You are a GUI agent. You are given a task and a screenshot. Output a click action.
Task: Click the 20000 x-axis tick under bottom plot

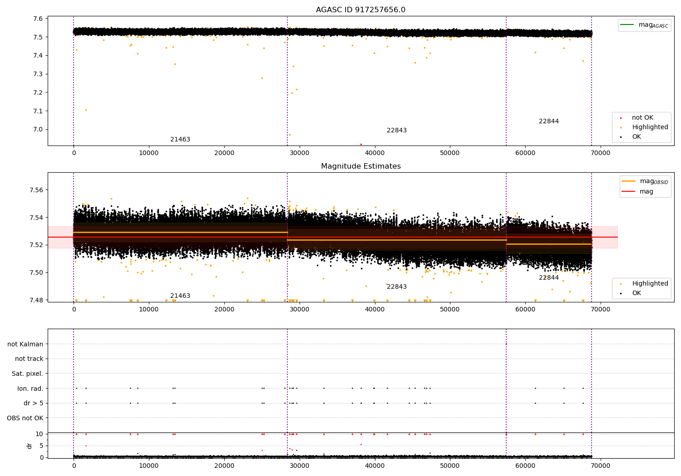click(x=224, y=466)
